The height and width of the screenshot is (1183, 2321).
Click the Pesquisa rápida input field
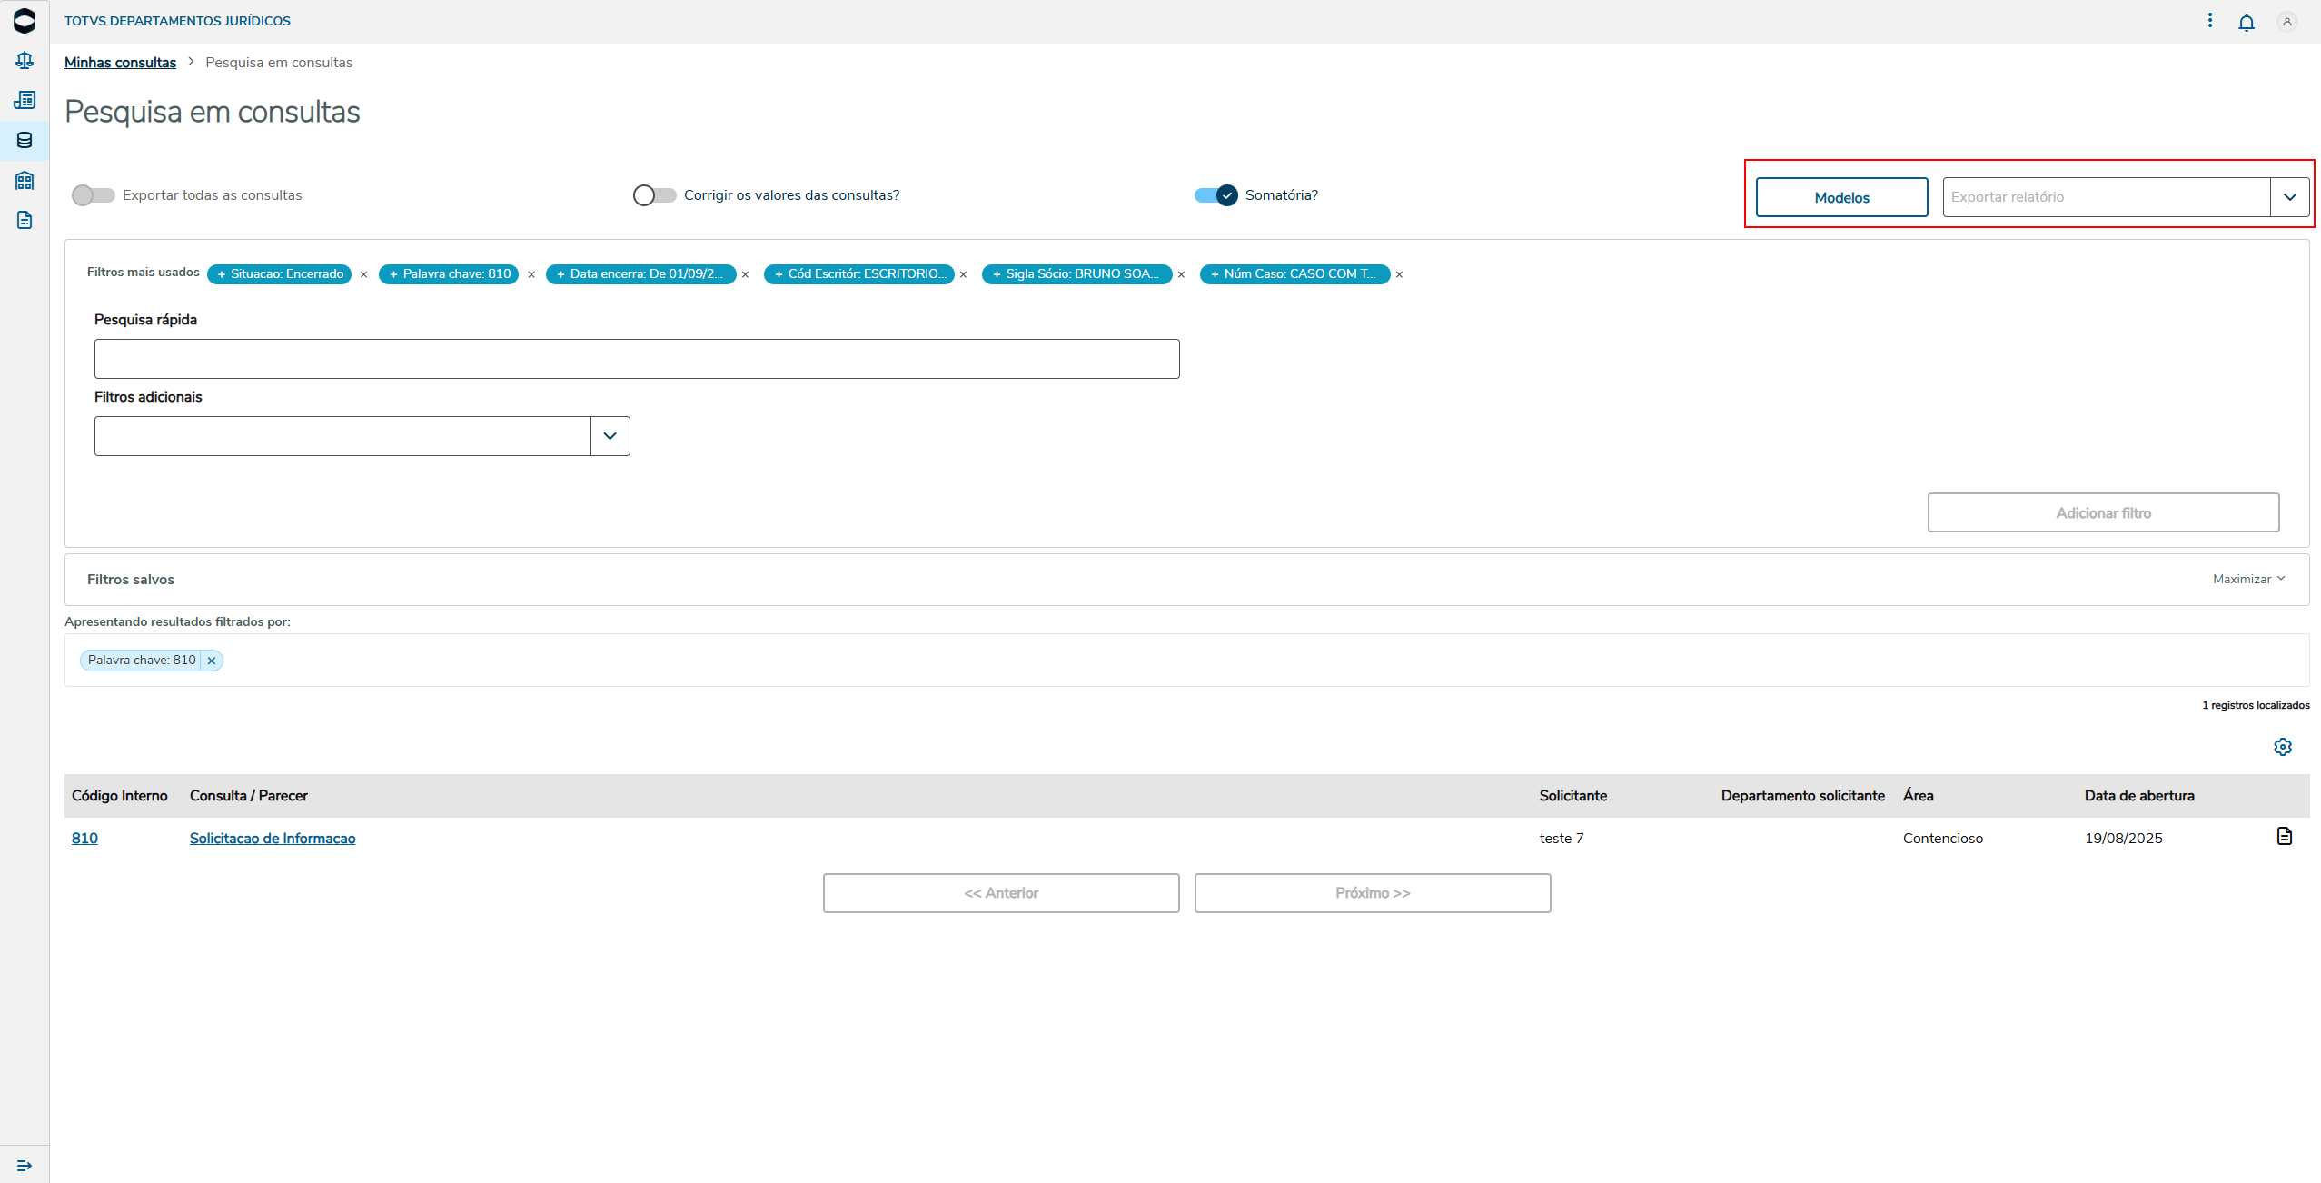click(x=636, y=359)
